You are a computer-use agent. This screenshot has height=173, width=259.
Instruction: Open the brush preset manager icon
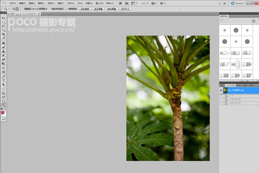click(254, 21)
